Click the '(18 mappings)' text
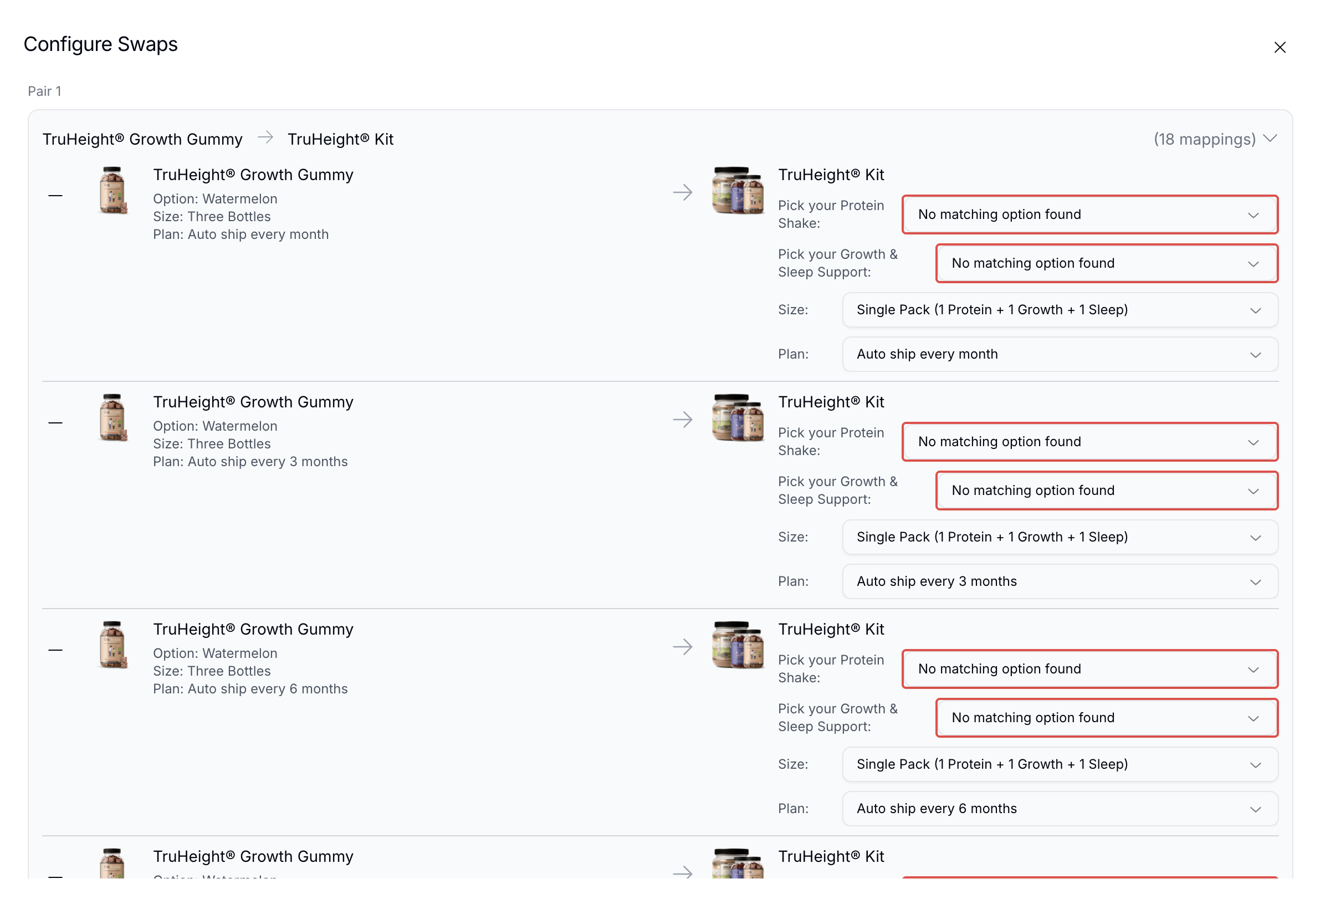The height and width of the screenshot is (899, 1320). [x=1204, y=139]
